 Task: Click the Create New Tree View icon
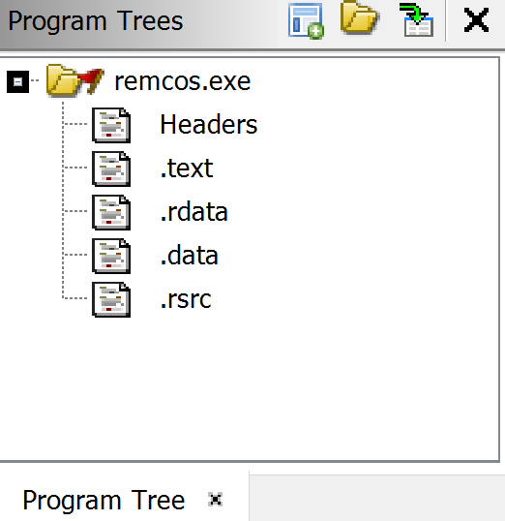pyautogui.click(x=306, y=21)
